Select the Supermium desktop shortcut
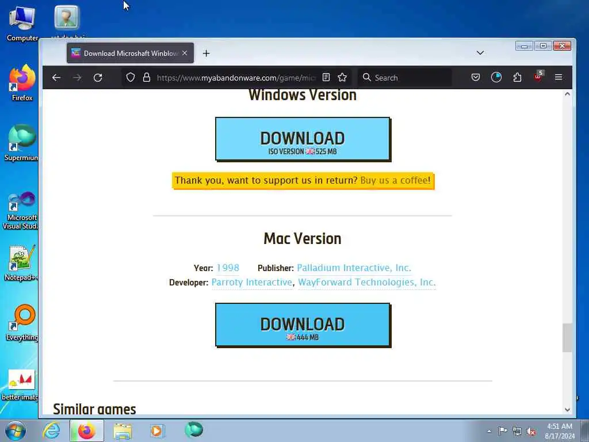Screen dimensions: 589x442 21,143
